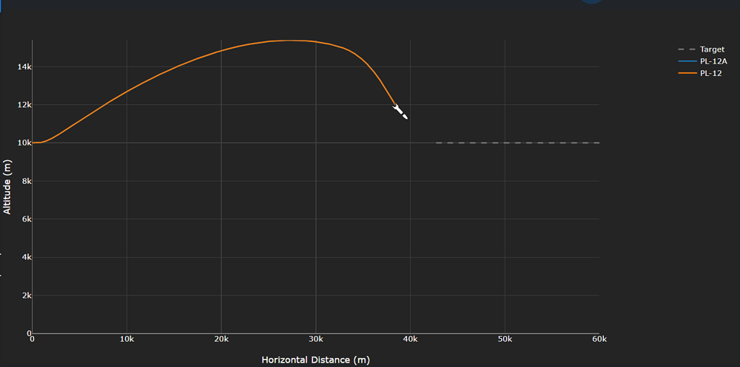Screen dimensions: 740x367
Task: Select the Horizontal Distance (m) axis title
Action: coord(315,360)
